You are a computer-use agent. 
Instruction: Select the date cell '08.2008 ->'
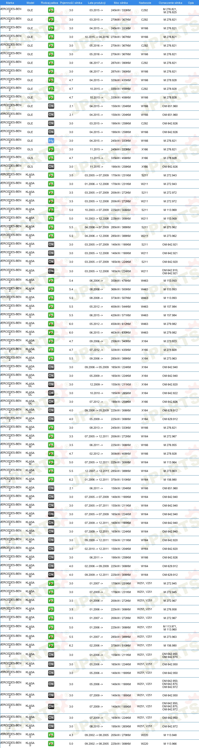96,298
